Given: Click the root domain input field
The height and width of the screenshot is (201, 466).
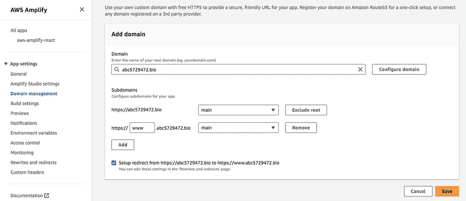Looking at the screenshot, I should point(238,69).
